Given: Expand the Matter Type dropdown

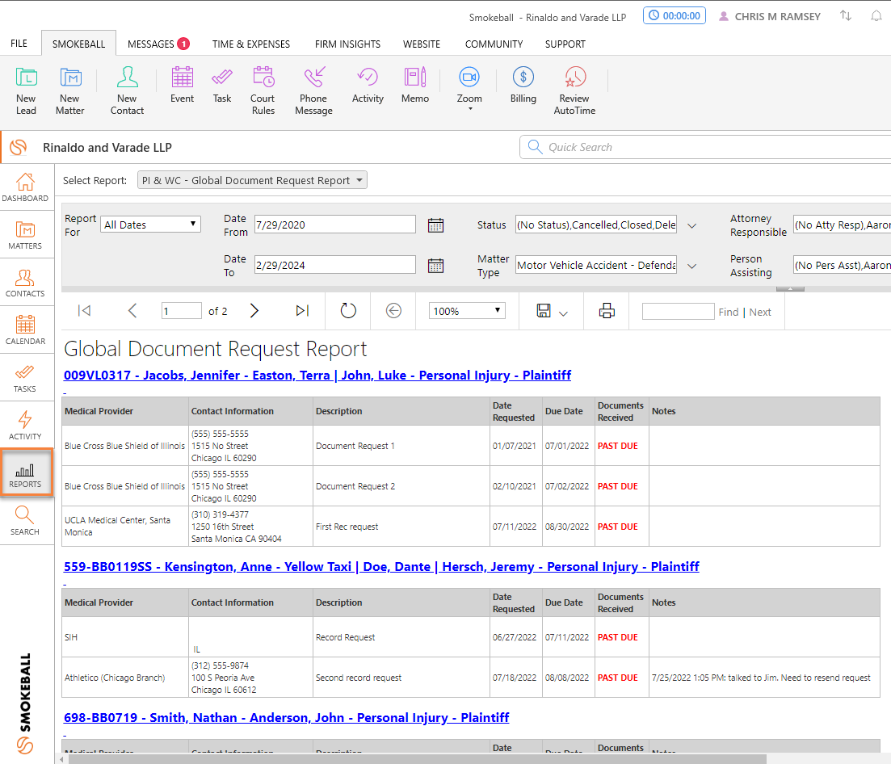Looking at the screenshot, I should point(691,266).
